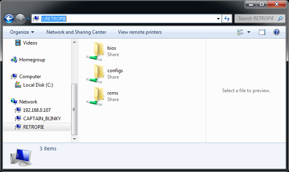Click the Network globe icon
Viewport: 289px width, 172px height.
(x=14, y=101)
